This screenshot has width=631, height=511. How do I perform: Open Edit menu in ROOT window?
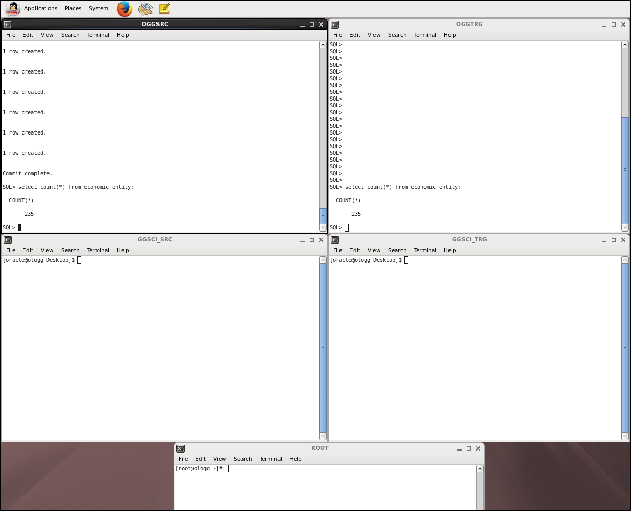tap(200, 459)
